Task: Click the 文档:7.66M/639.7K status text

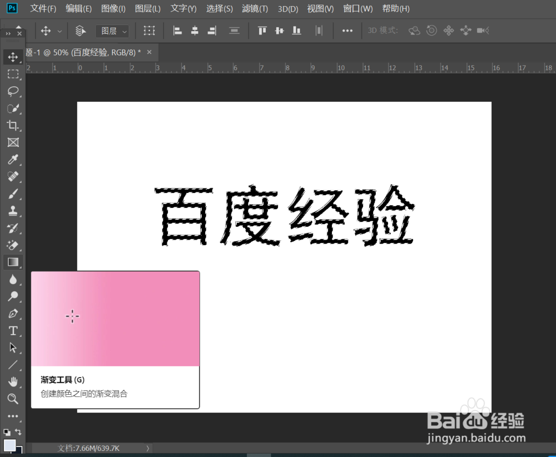Action: (x=88, y=449)
